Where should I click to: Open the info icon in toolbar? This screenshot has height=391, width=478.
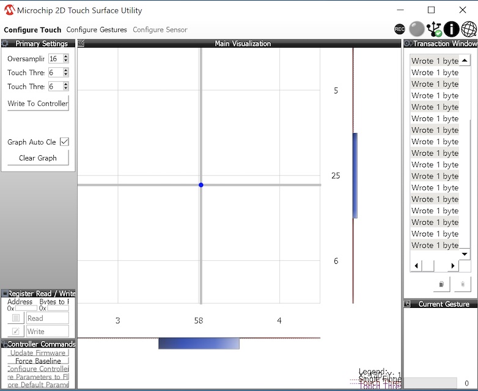point(452,29)
